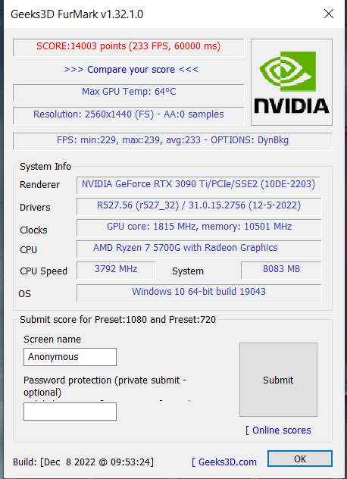
Task: Focus the Screen name field with Anonymous
Action: [x=70, y=357]
